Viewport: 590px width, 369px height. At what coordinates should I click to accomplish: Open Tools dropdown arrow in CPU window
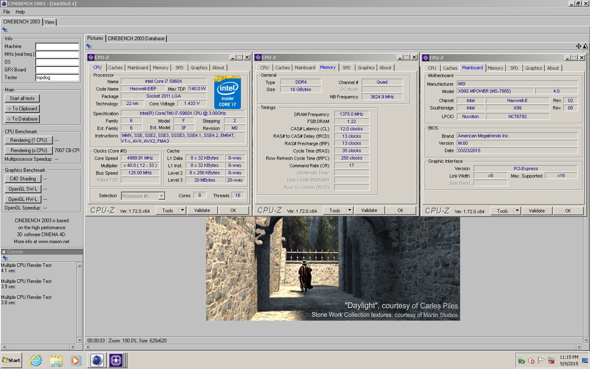pos(182,210)
